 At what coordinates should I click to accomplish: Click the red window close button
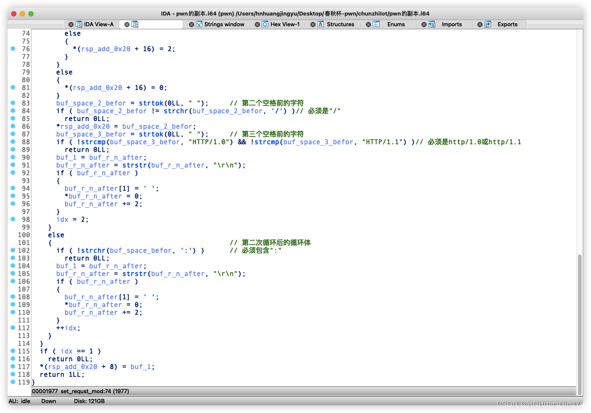pos(14,14)
